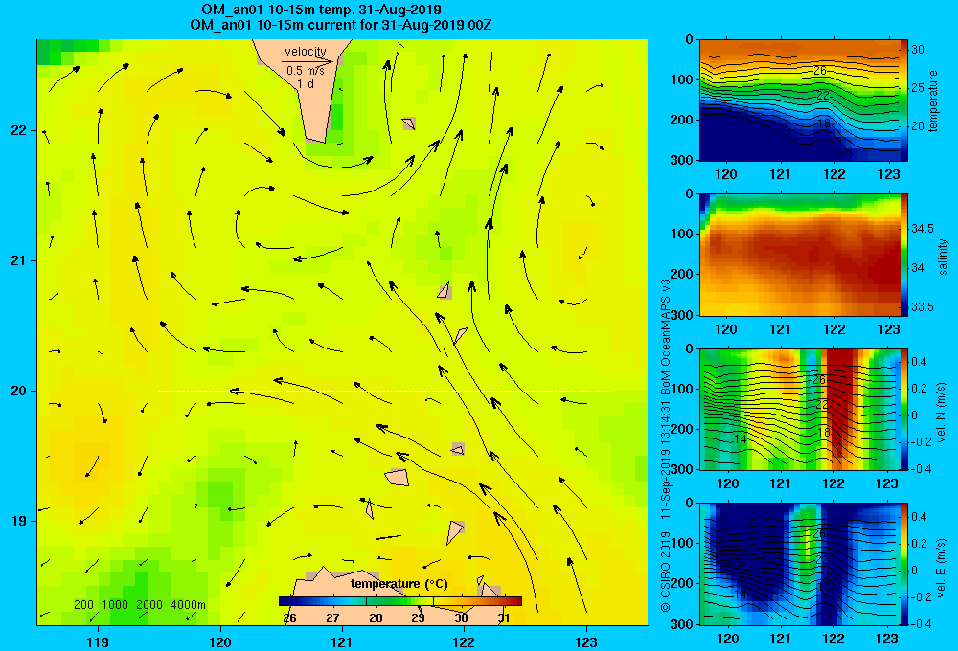Click the latitude '20' axis label on main map
This screenshot has height=651, width=958.
19,391
